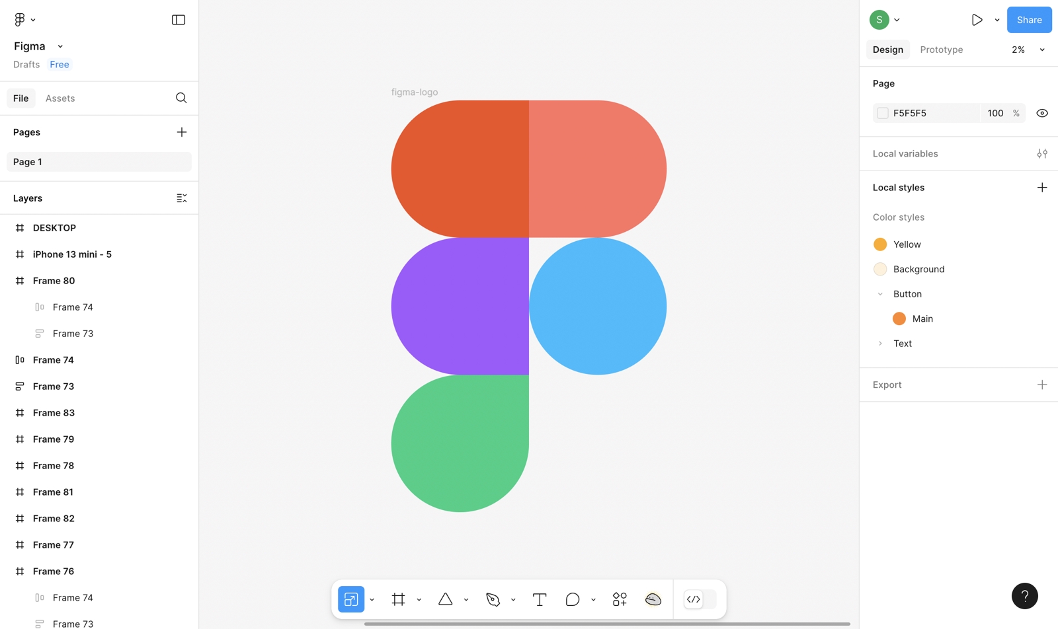
Task: Open the Help question mark button
Action: (x=1024, y=596)
